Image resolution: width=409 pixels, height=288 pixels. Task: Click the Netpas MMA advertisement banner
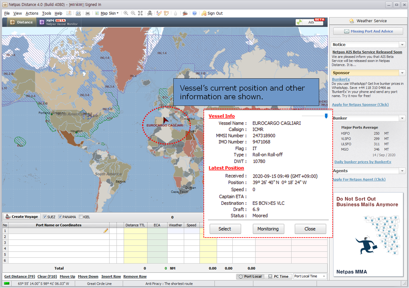coord(368,235)
